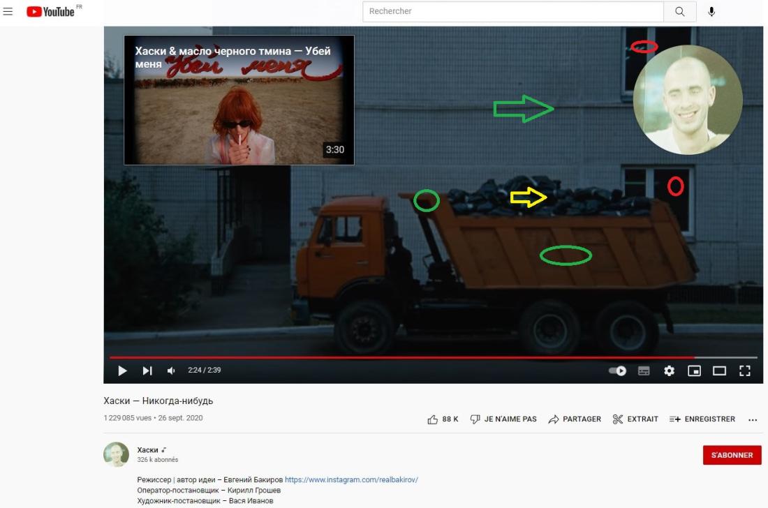Skip to the next video
768x508 pixels.
pos(147,371)
